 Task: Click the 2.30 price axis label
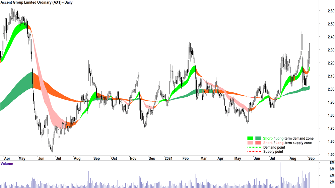[x=331, y=50]
